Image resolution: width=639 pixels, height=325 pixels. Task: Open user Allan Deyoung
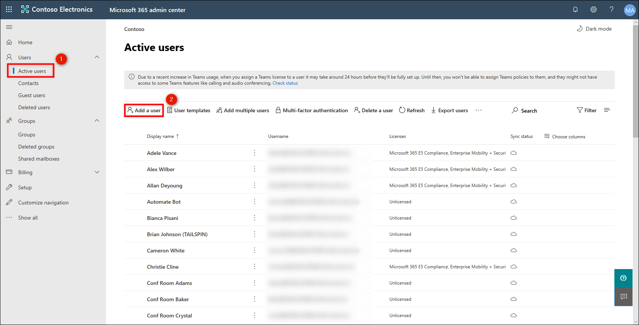165,186
